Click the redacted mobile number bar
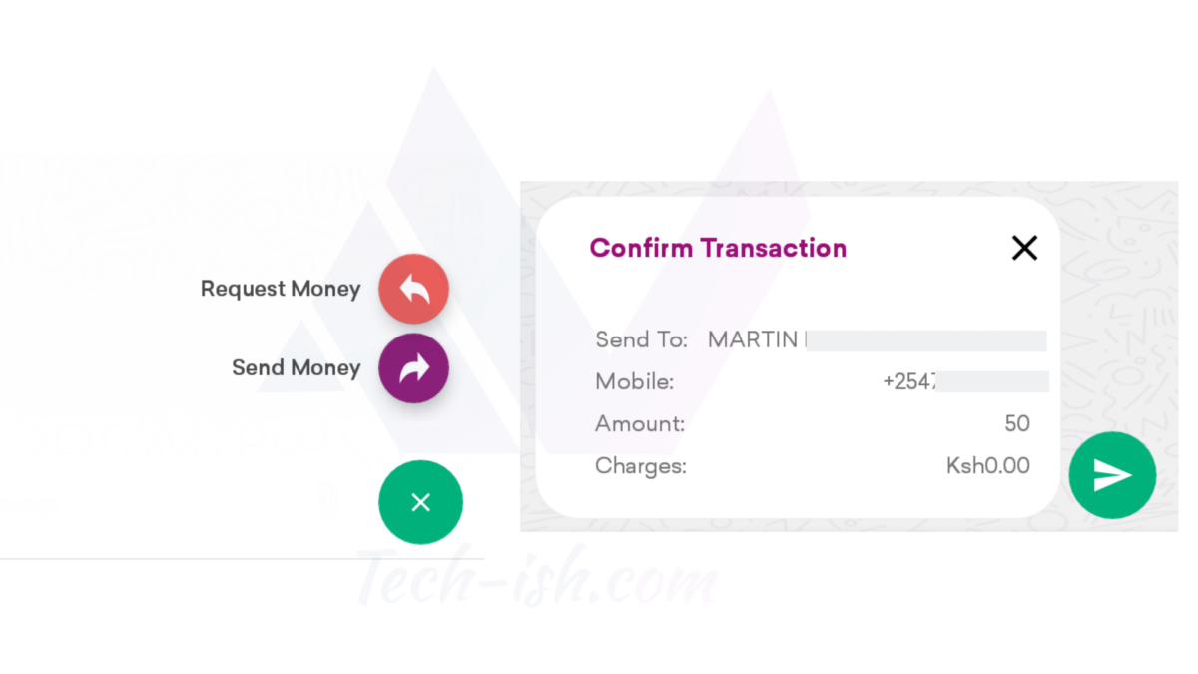 [992, 381]
